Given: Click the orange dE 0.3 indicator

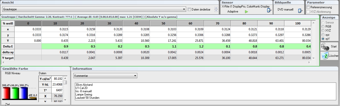Looking at the screenshot, I should coord(33,98).
